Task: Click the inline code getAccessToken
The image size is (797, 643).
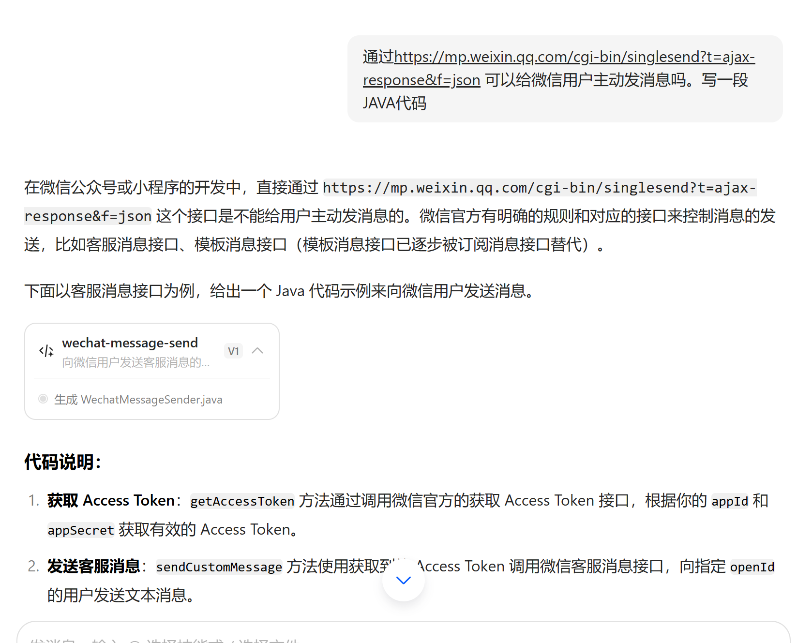Action: point(242,501)
